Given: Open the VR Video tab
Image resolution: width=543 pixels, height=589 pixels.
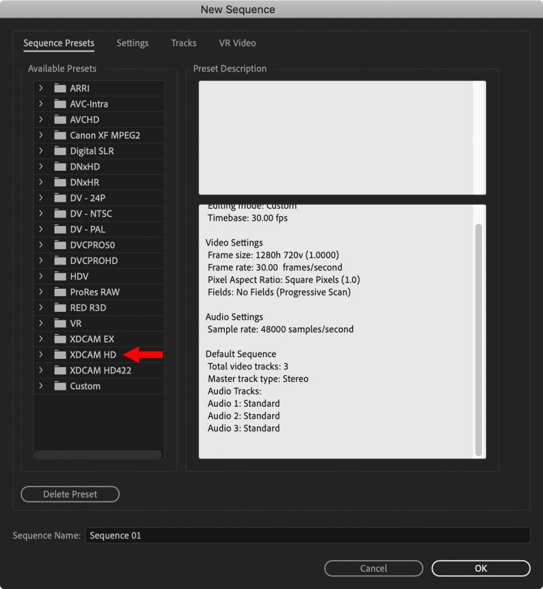Looking at the screenshot, I should pyautogui.click(x=238, y=43).
